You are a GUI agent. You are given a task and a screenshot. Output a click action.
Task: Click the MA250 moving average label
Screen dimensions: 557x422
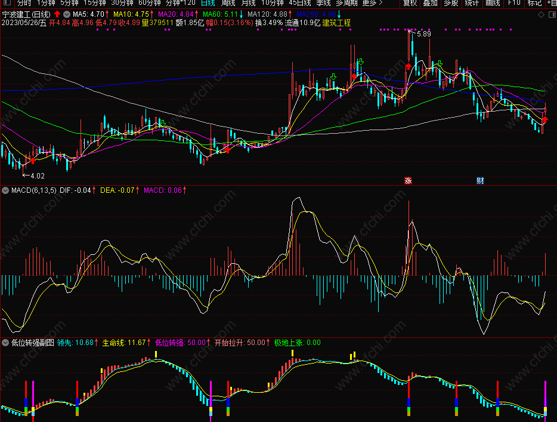tap(316, 14)
